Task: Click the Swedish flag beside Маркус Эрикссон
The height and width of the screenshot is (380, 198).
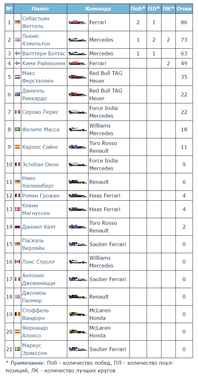Action: [x=17, y=349]
